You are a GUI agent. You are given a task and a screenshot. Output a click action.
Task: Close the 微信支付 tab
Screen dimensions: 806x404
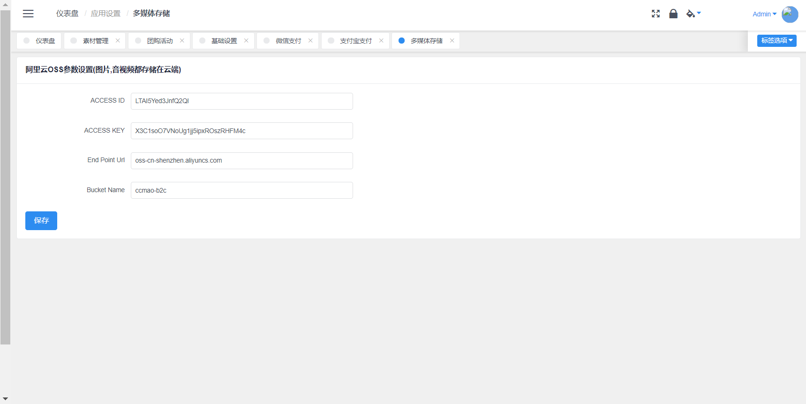[x=310, y=41]
